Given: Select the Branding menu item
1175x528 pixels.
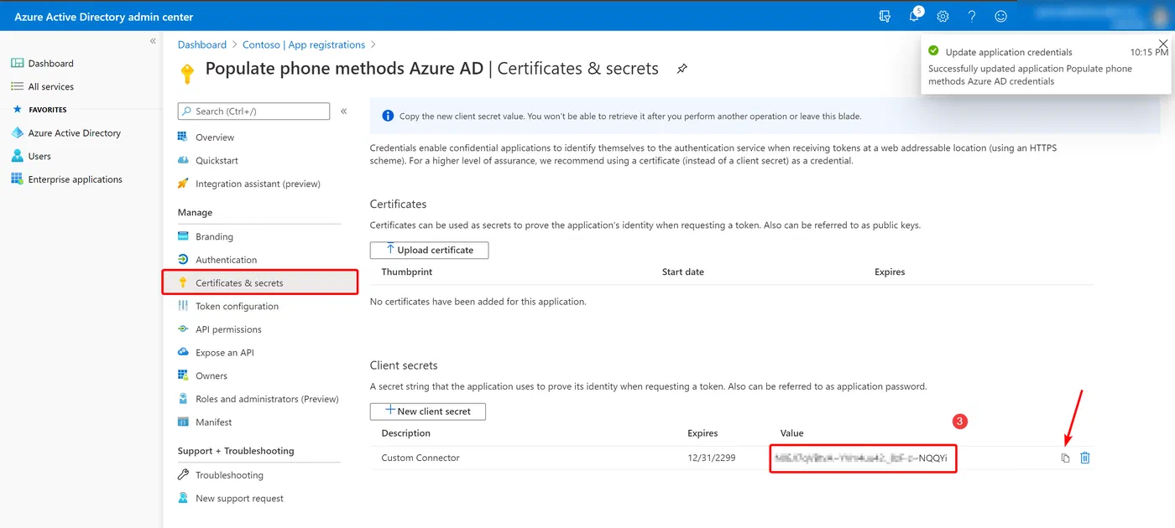Looking at the screenshot, I should [214, 237].
